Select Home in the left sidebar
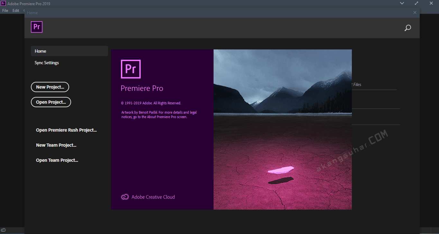This screenshot has height=234, width=439. tap(69, 51)
